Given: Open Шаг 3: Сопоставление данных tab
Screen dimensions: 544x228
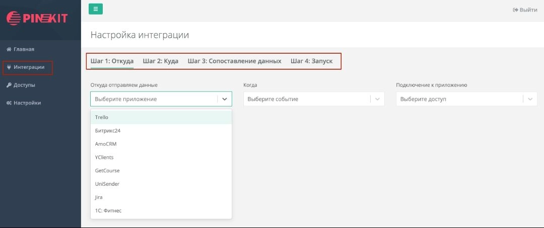Looking at the screenshot, I should pos(234,61).
